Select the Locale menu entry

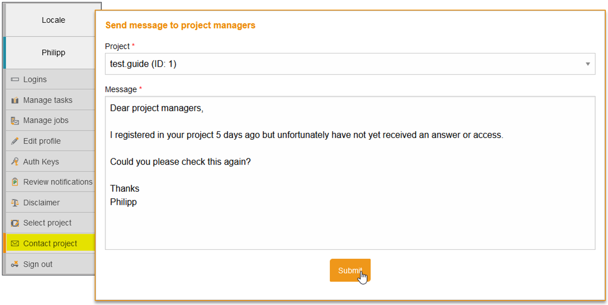click(x=53, y=20)
